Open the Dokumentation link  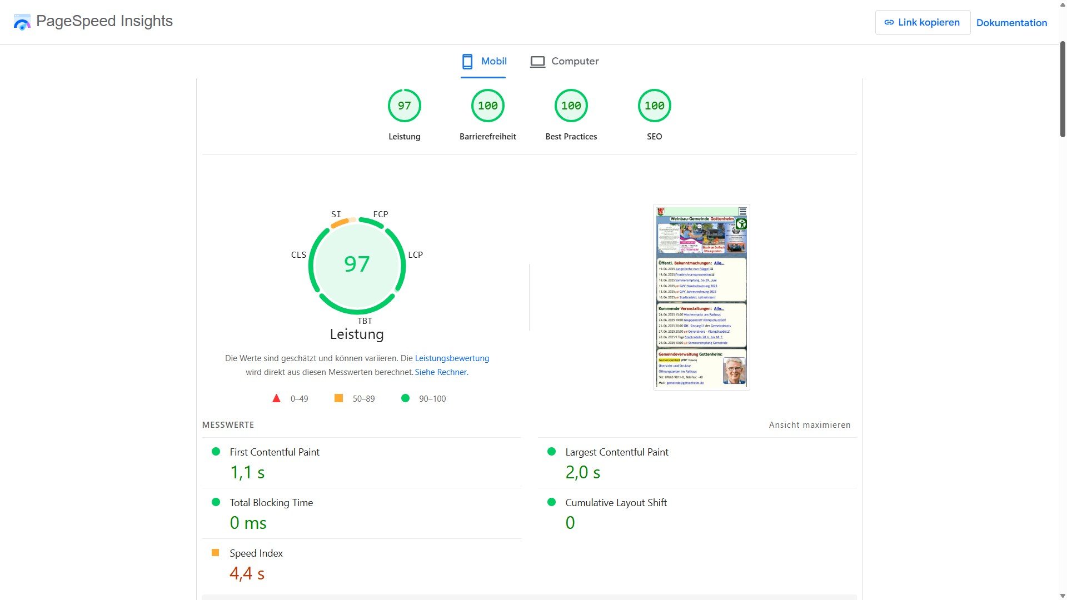[1011, 23]
